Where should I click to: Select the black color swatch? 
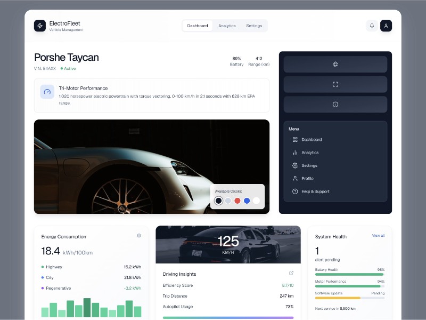coord(218,201)
